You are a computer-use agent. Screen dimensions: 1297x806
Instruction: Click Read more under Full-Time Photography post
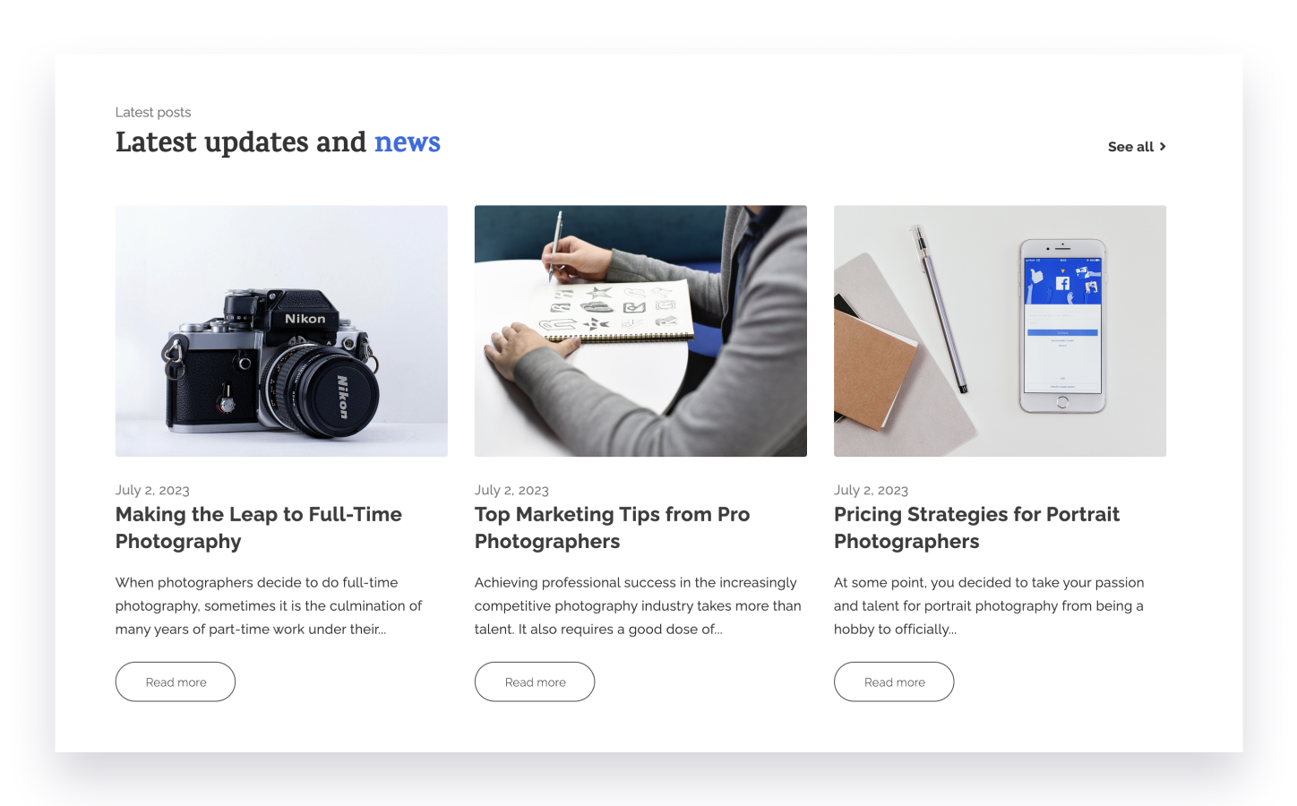(x=176, y=682)
